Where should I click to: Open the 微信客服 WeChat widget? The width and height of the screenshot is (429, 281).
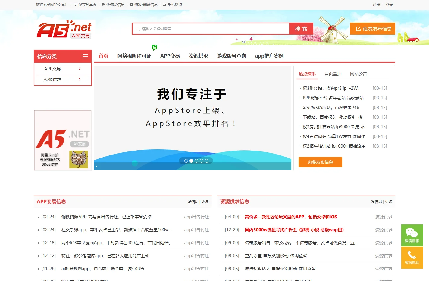[x=412, y=235]
